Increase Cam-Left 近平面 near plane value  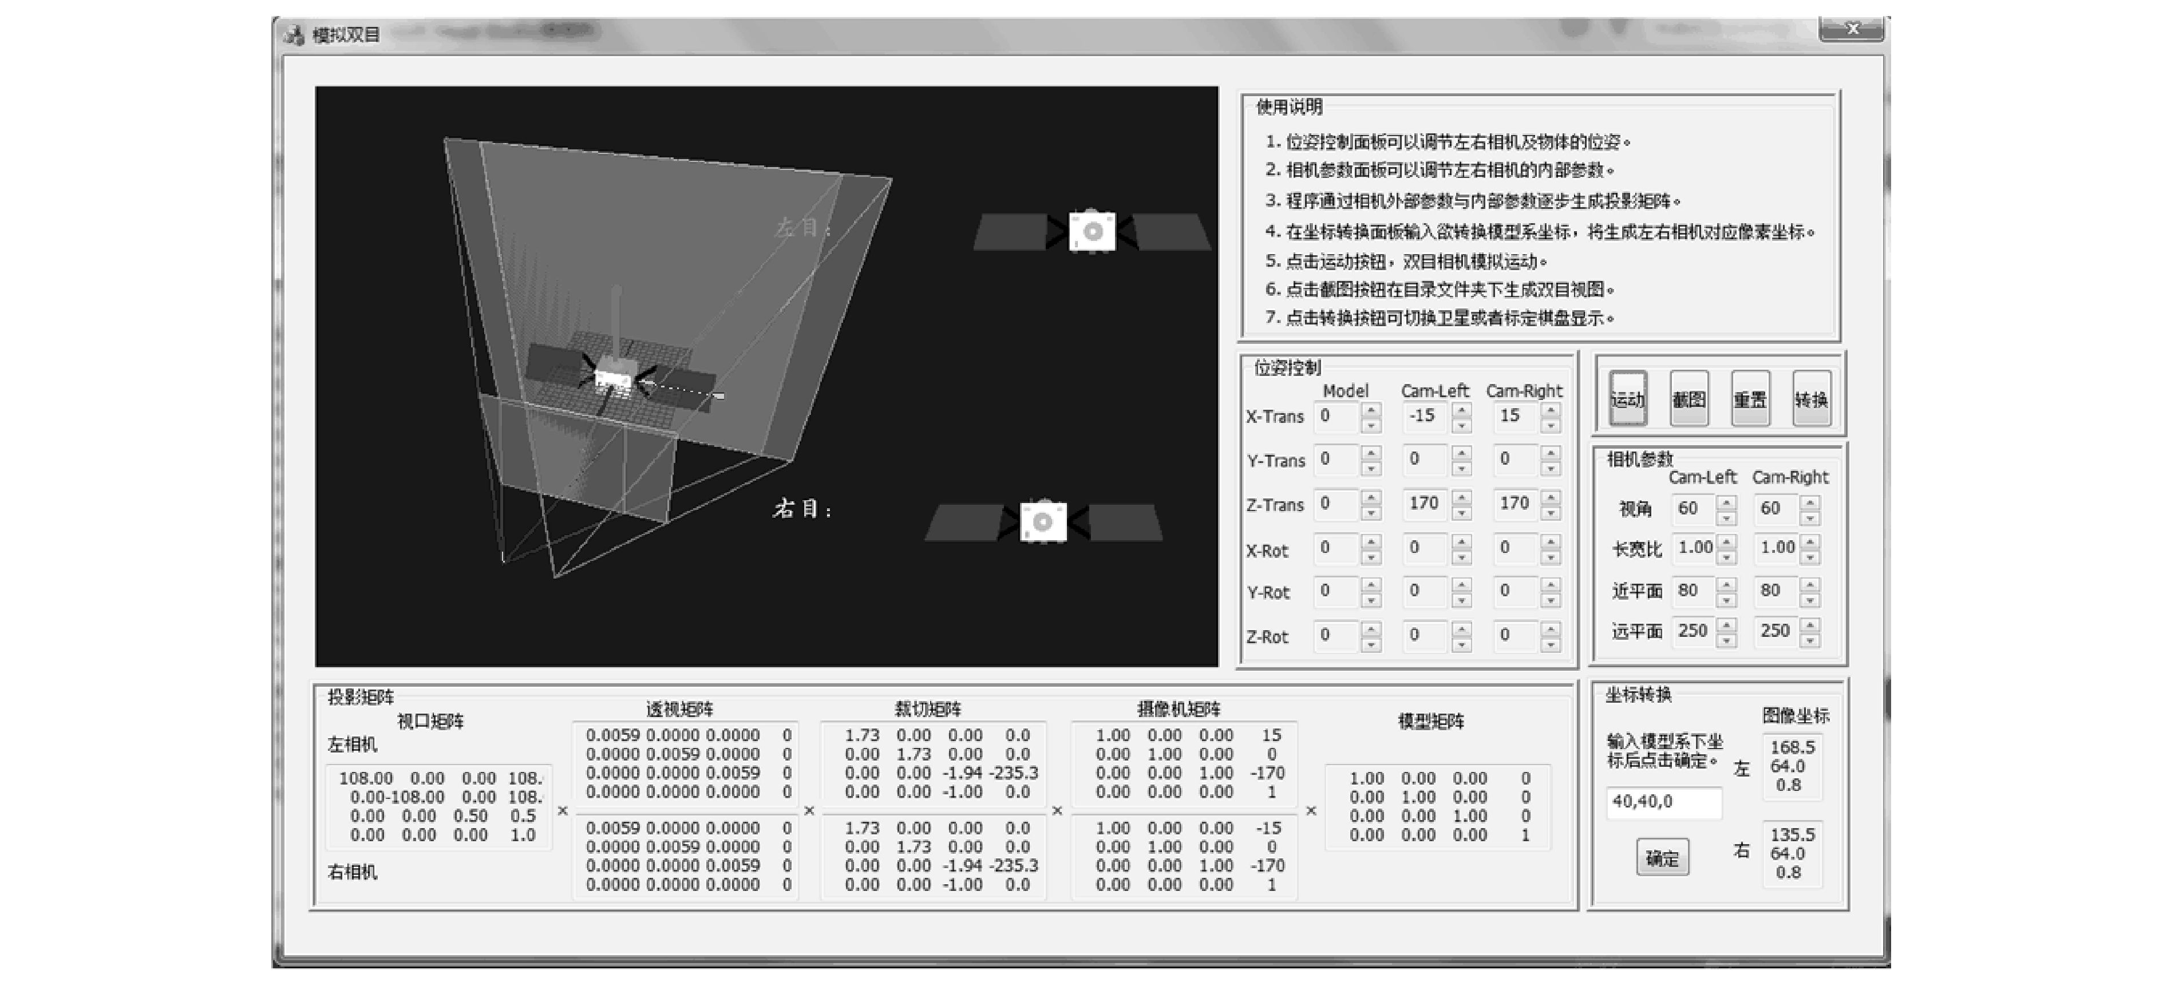point(1726,584)
